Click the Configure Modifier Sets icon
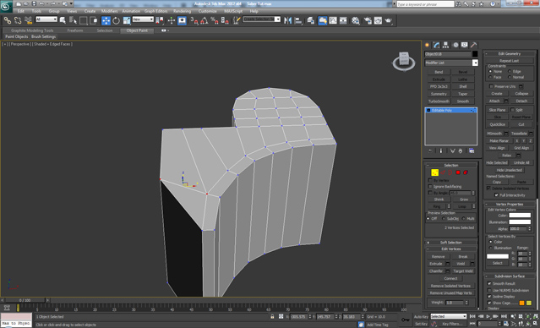 coord(472,151)
